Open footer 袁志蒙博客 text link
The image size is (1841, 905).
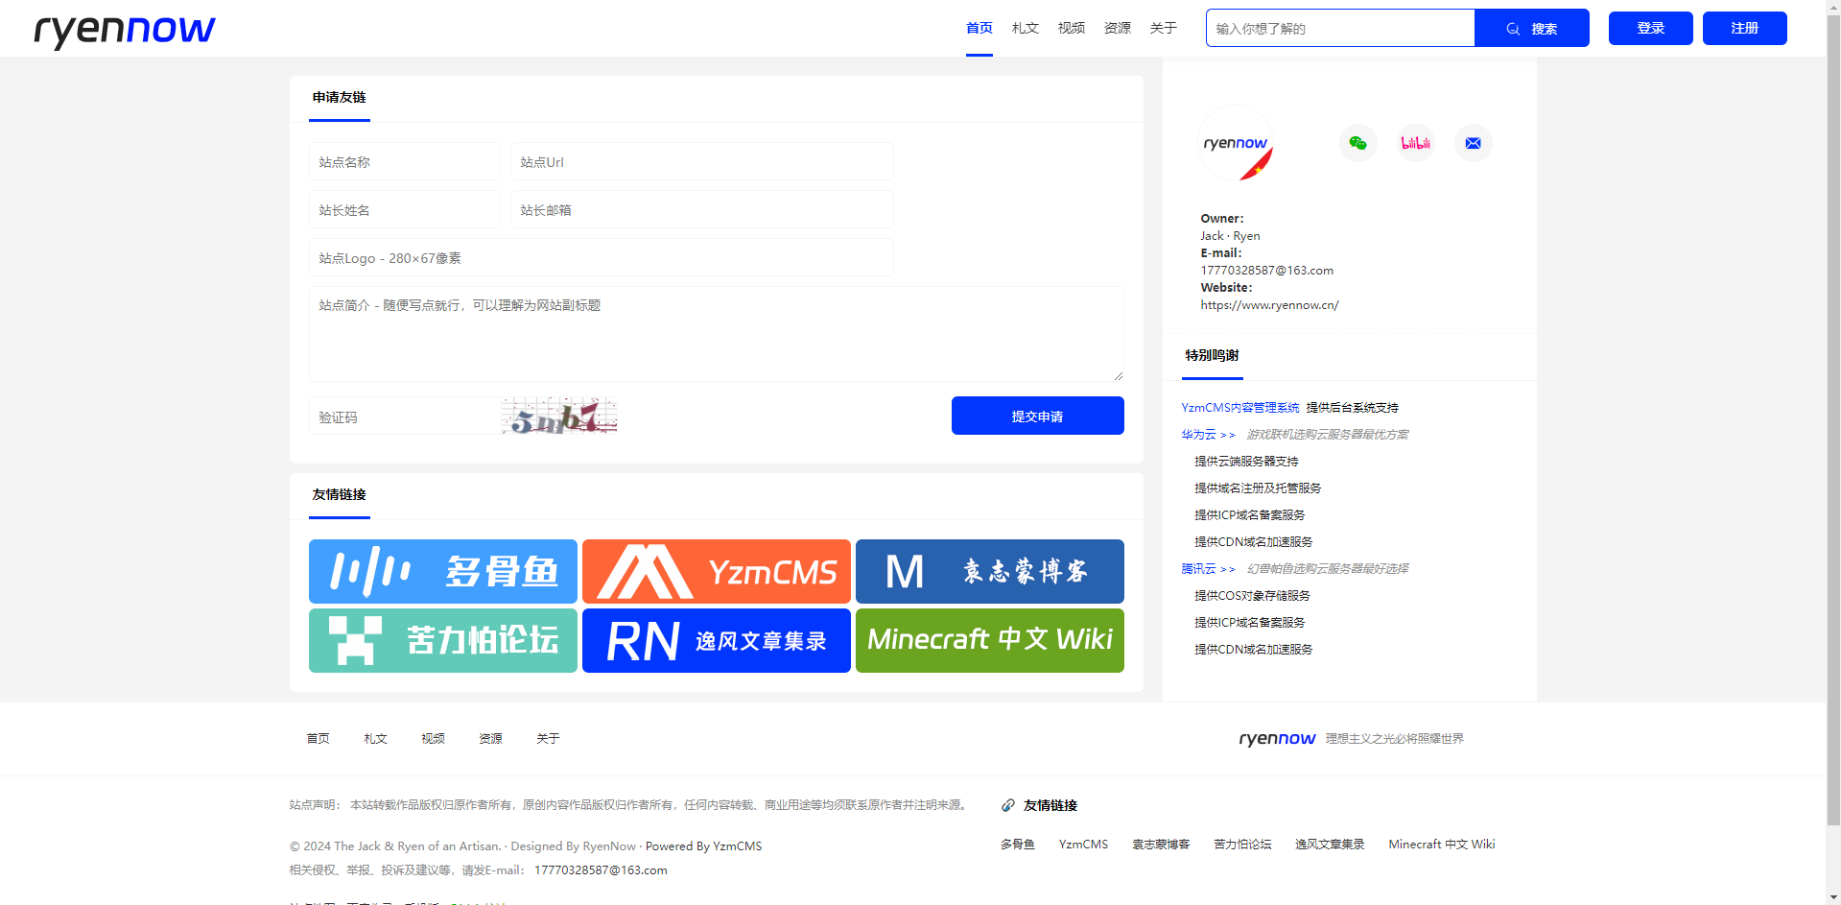pos(1161,845)
